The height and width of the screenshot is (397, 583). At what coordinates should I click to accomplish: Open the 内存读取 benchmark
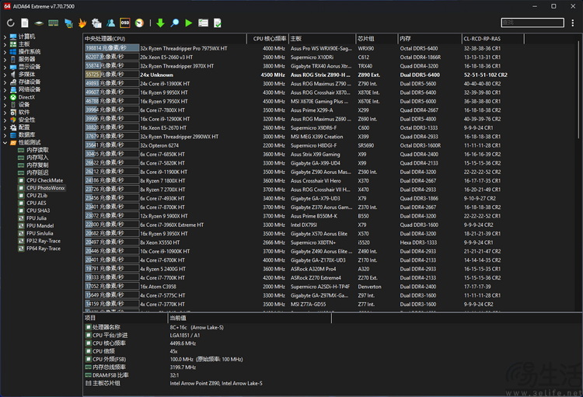point(37,150)
